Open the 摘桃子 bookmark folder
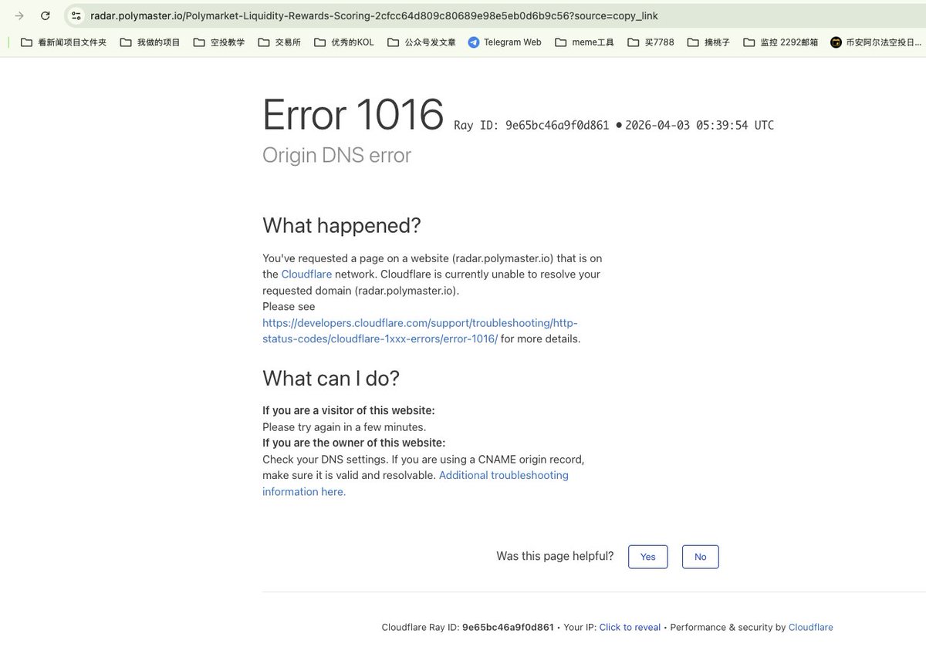This screenshot has width=926, height=657. (x=708, y=42)
